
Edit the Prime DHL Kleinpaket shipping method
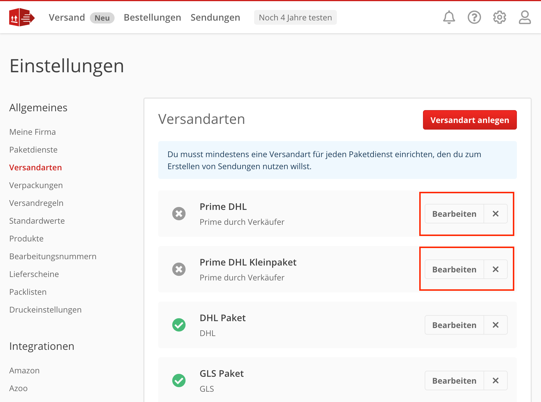(x=454, y=269)
